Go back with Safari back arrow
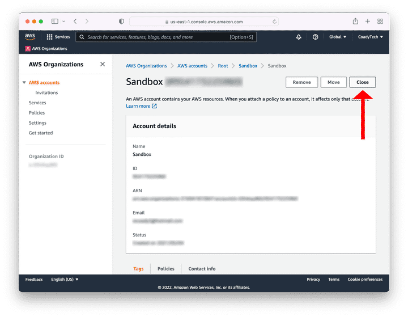This screenshot has width=408, height=317. coord(75,22)
